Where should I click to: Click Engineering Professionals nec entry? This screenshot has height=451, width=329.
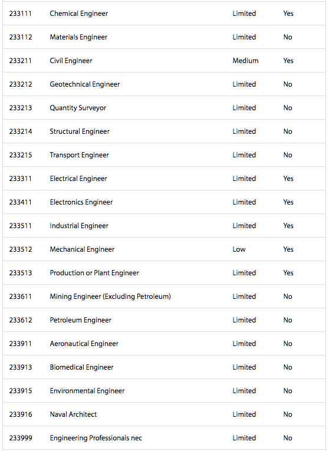coord(96,438)
